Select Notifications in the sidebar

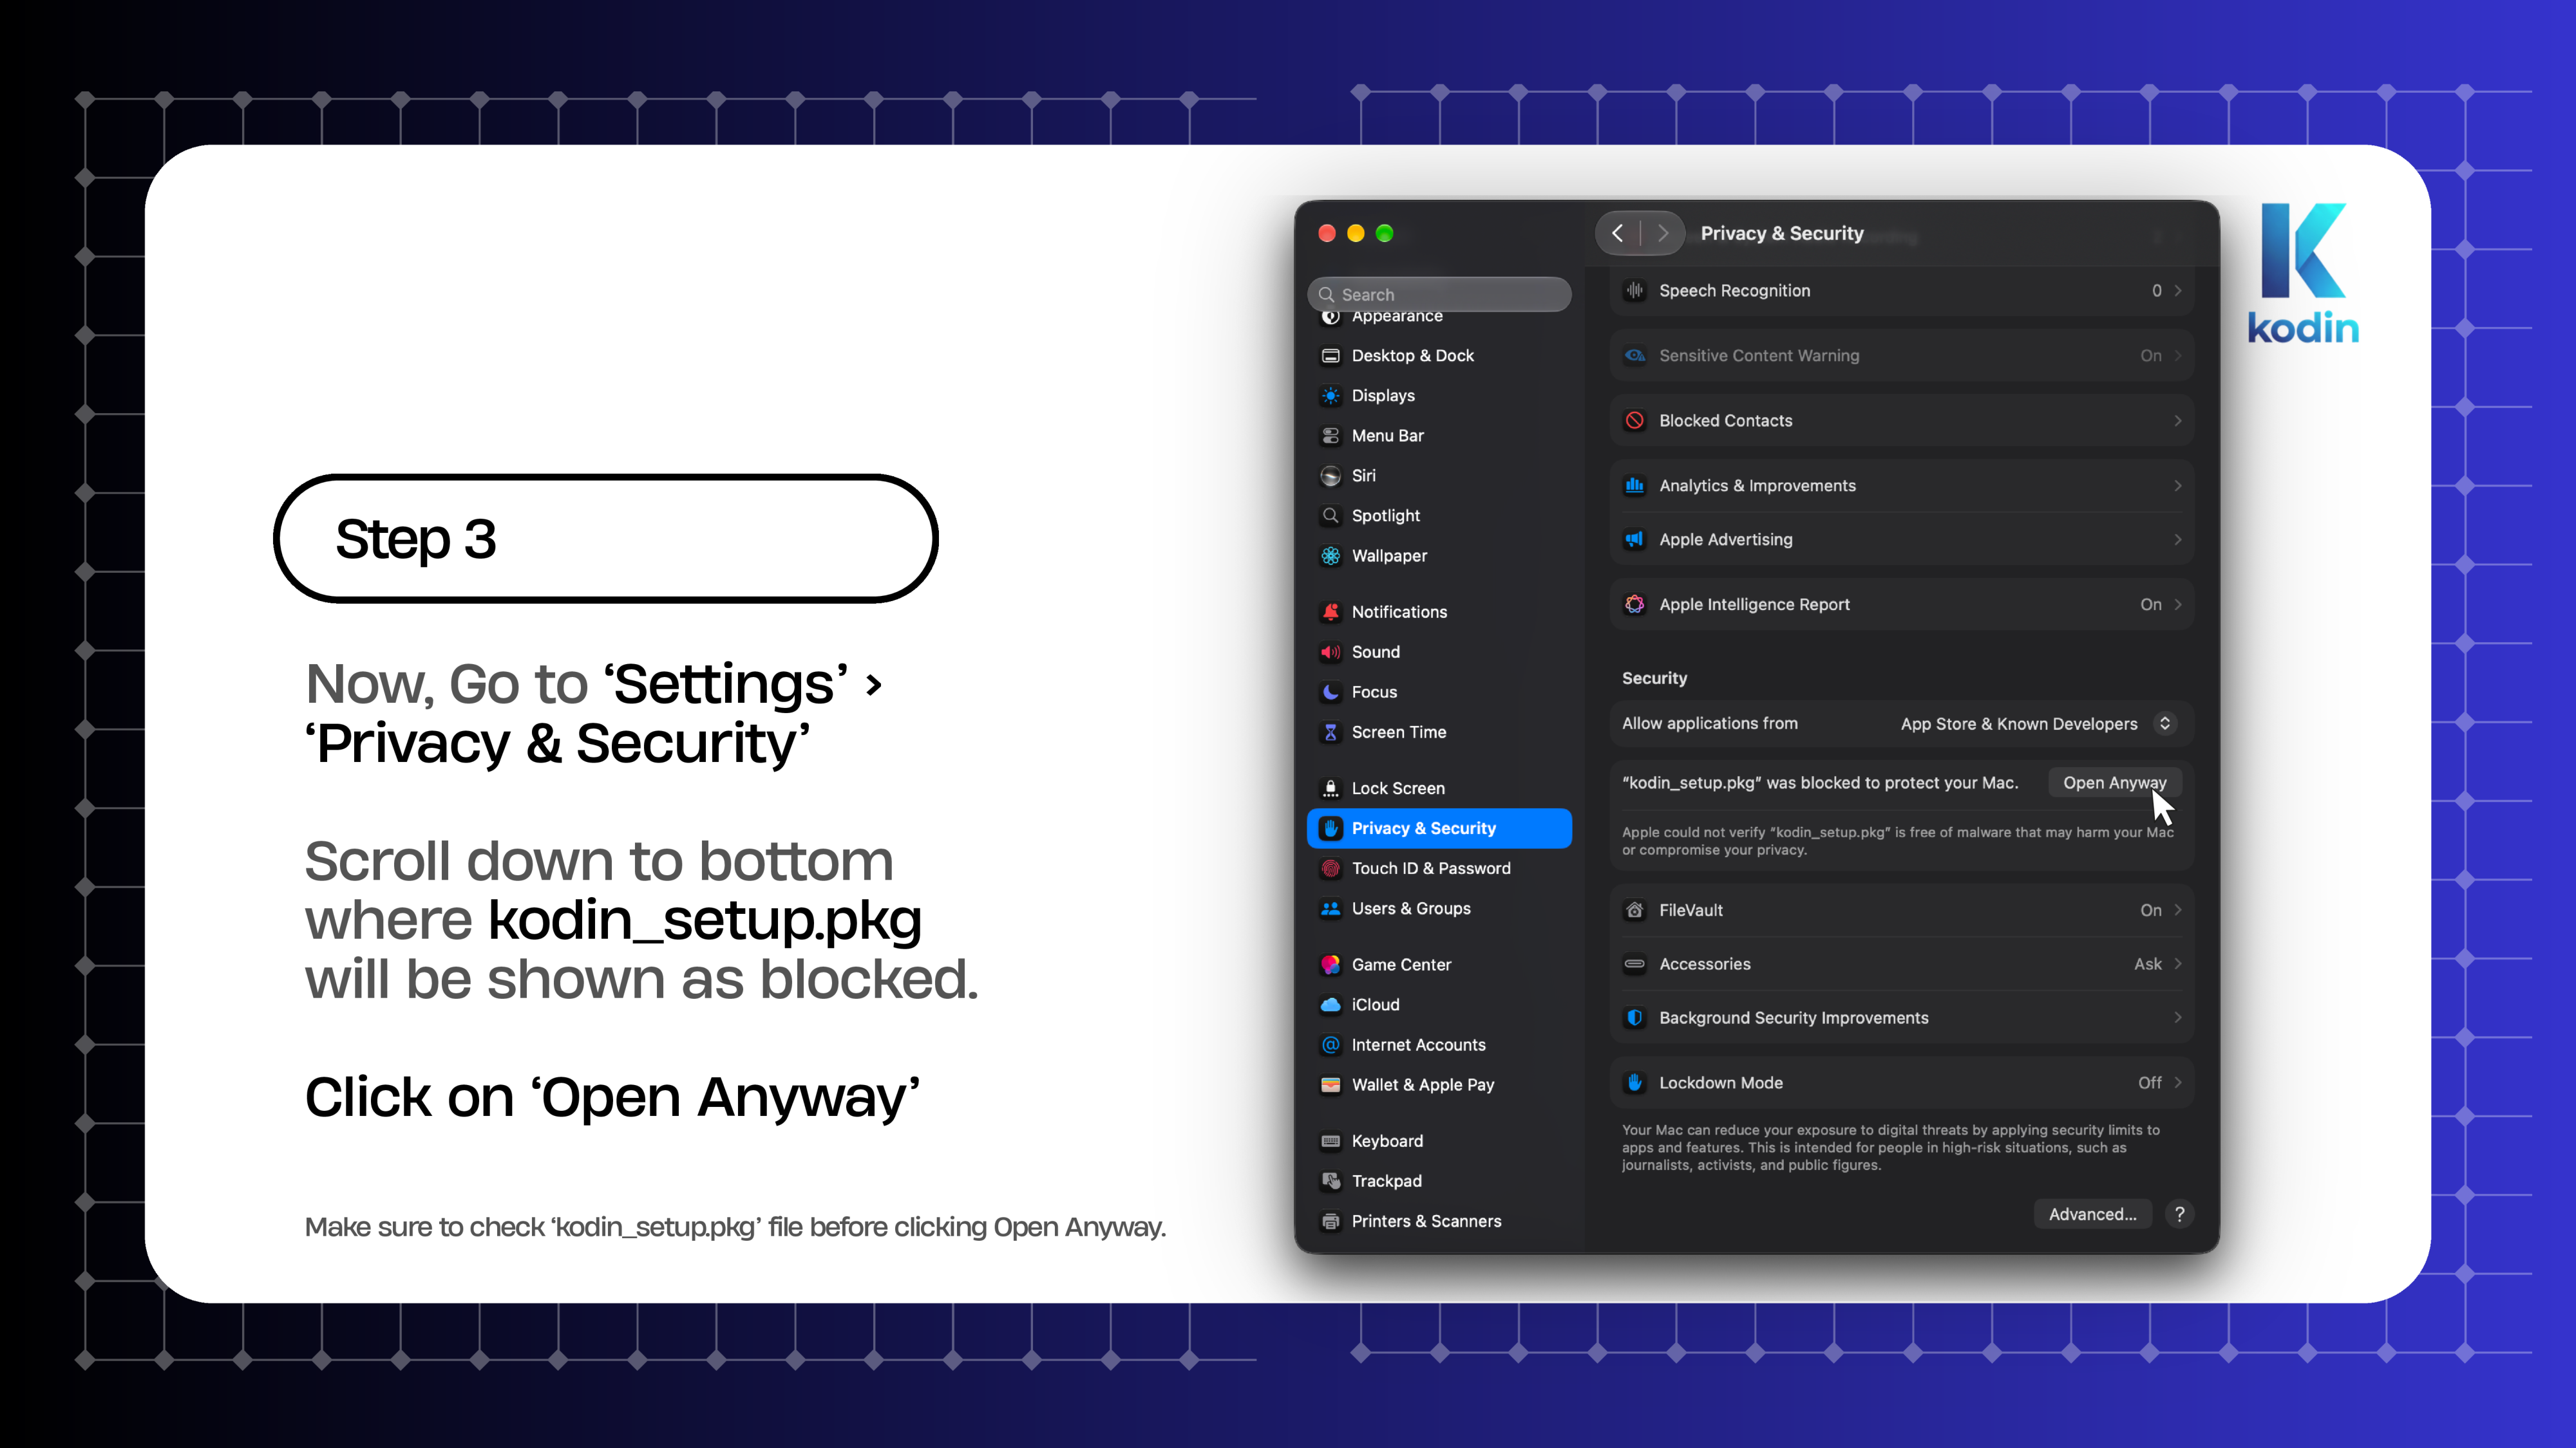coord(1439,611)
